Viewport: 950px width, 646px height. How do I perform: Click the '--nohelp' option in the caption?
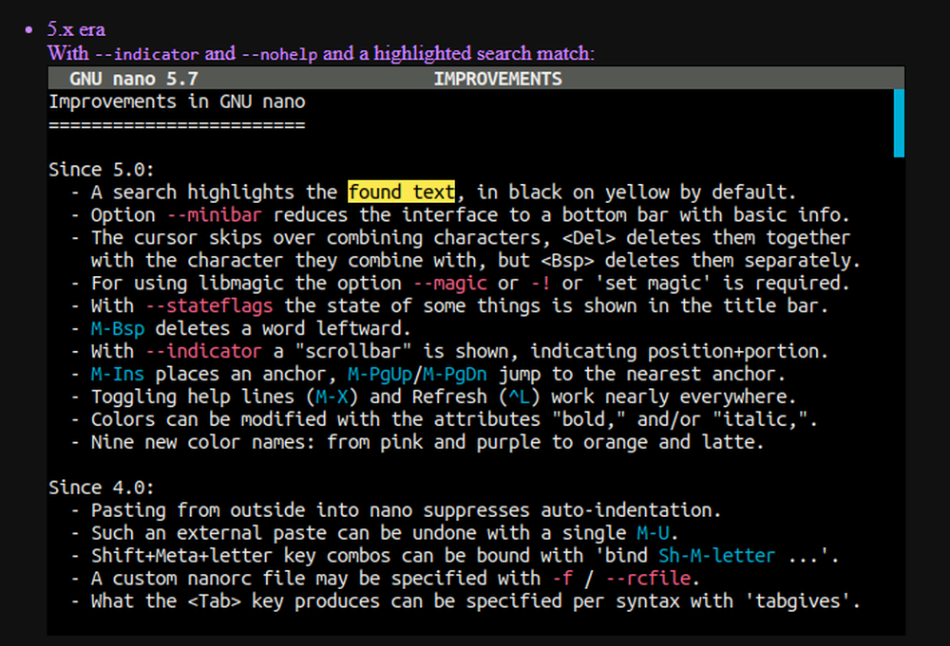coord(279,54)
